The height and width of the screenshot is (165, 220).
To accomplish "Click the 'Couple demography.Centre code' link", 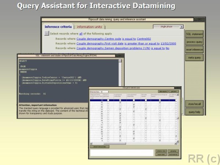I will pyautogui.click(x=98, y=38).
